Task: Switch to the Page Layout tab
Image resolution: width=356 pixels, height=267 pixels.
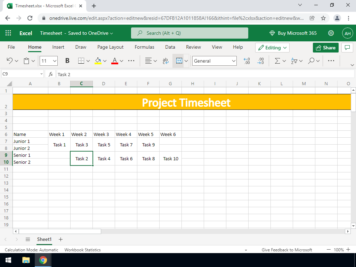Action: (x=110, y=47)
